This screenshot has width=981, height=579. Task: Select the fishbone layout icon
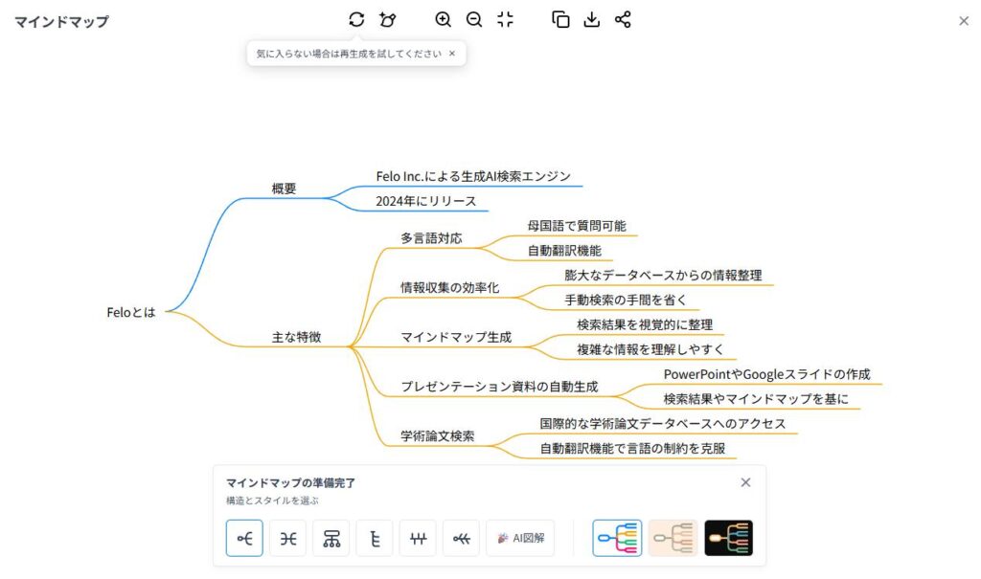pos(461,538)
